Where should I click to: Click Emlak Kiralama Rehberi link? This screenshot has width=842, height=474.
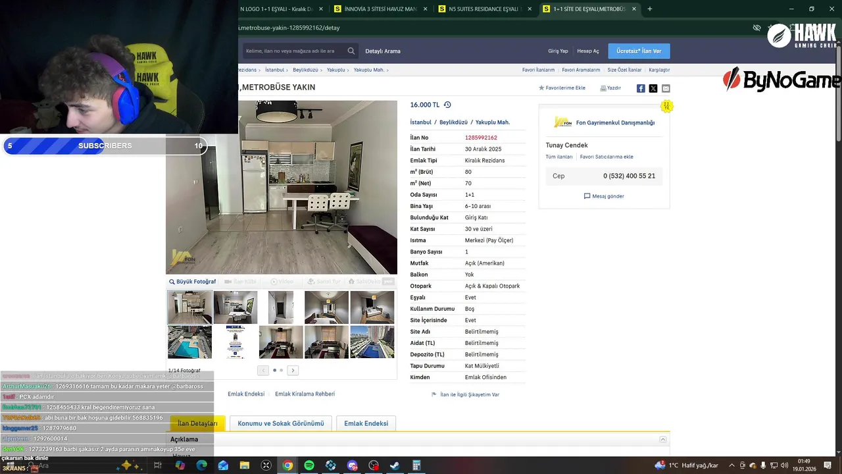pos(305,394)
